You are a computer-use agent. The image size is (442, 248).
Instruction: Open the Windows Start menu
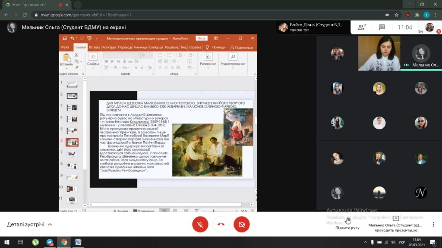point(7,242)
